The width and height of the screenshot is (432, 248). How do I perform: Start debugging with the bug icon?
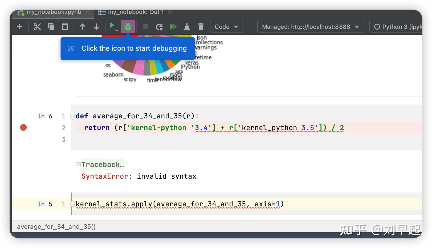128,27
